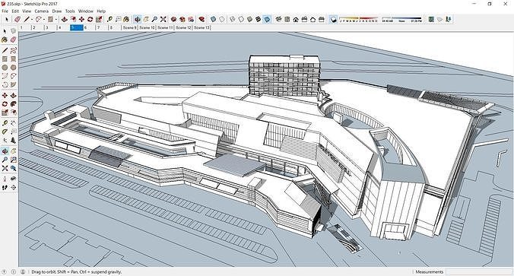Screen dimensions: 514x276
Task: Expand the Rectangle shape dropdown arrow
Action: tap(56, 19)
